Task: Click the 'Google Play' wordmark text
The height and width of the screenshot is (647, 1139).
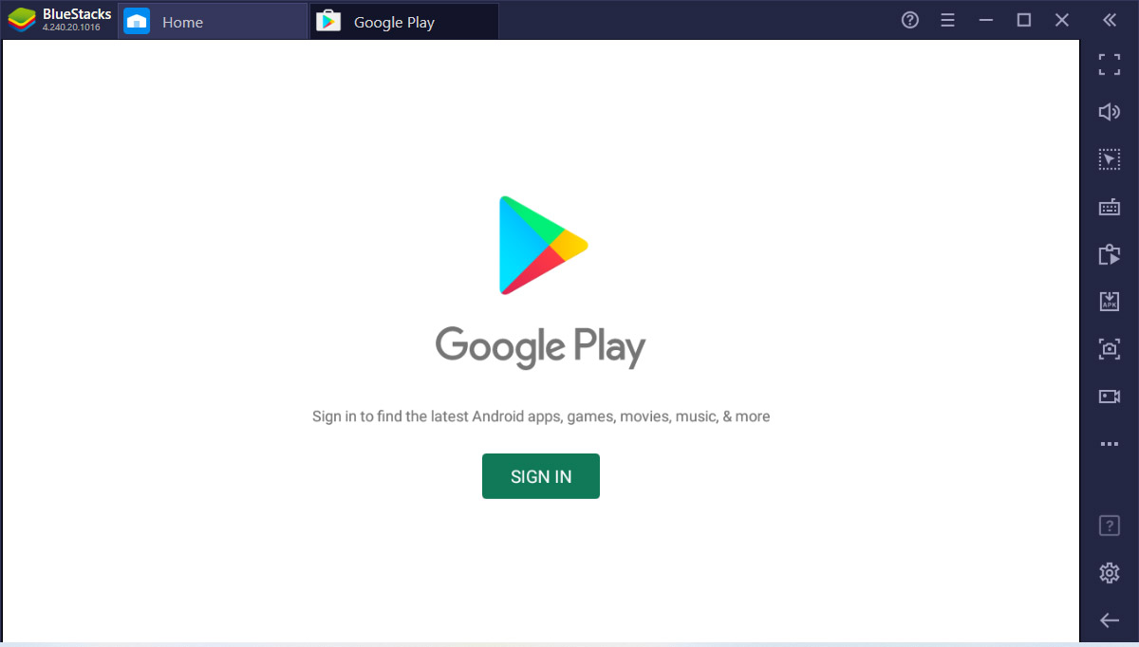Action: pyautogui.click(x=540, y=347)
